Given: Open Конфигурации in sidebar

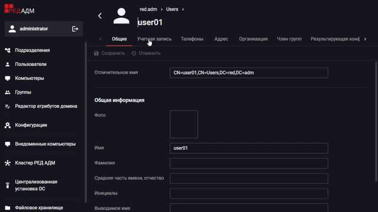Looking at the screenshot, I should (31, 125).
